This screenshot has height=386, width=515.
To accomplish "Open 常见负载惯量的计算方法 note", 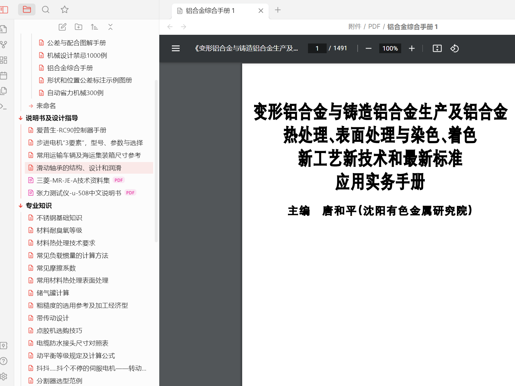I will [72, 256].
